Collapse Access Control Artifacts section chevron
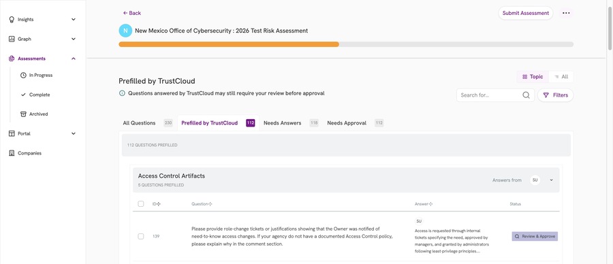This screenshot has height=264, width=613. coord(551,180)
